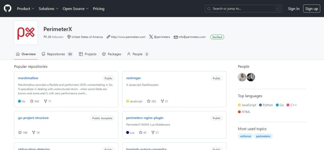Click the Public template badge
This screenshot has width=324, height=150.
[102, 118]
